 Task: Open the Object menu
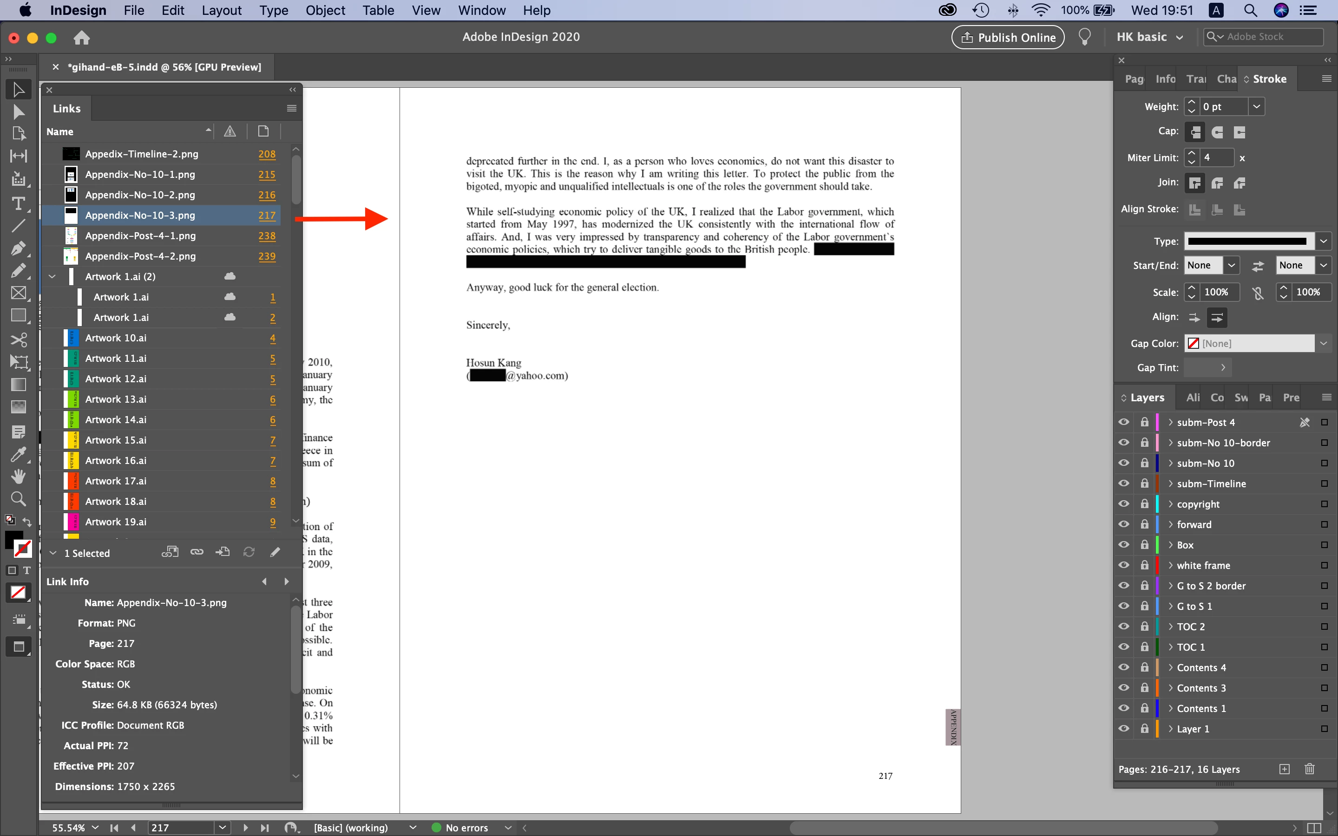coord(325,11)
